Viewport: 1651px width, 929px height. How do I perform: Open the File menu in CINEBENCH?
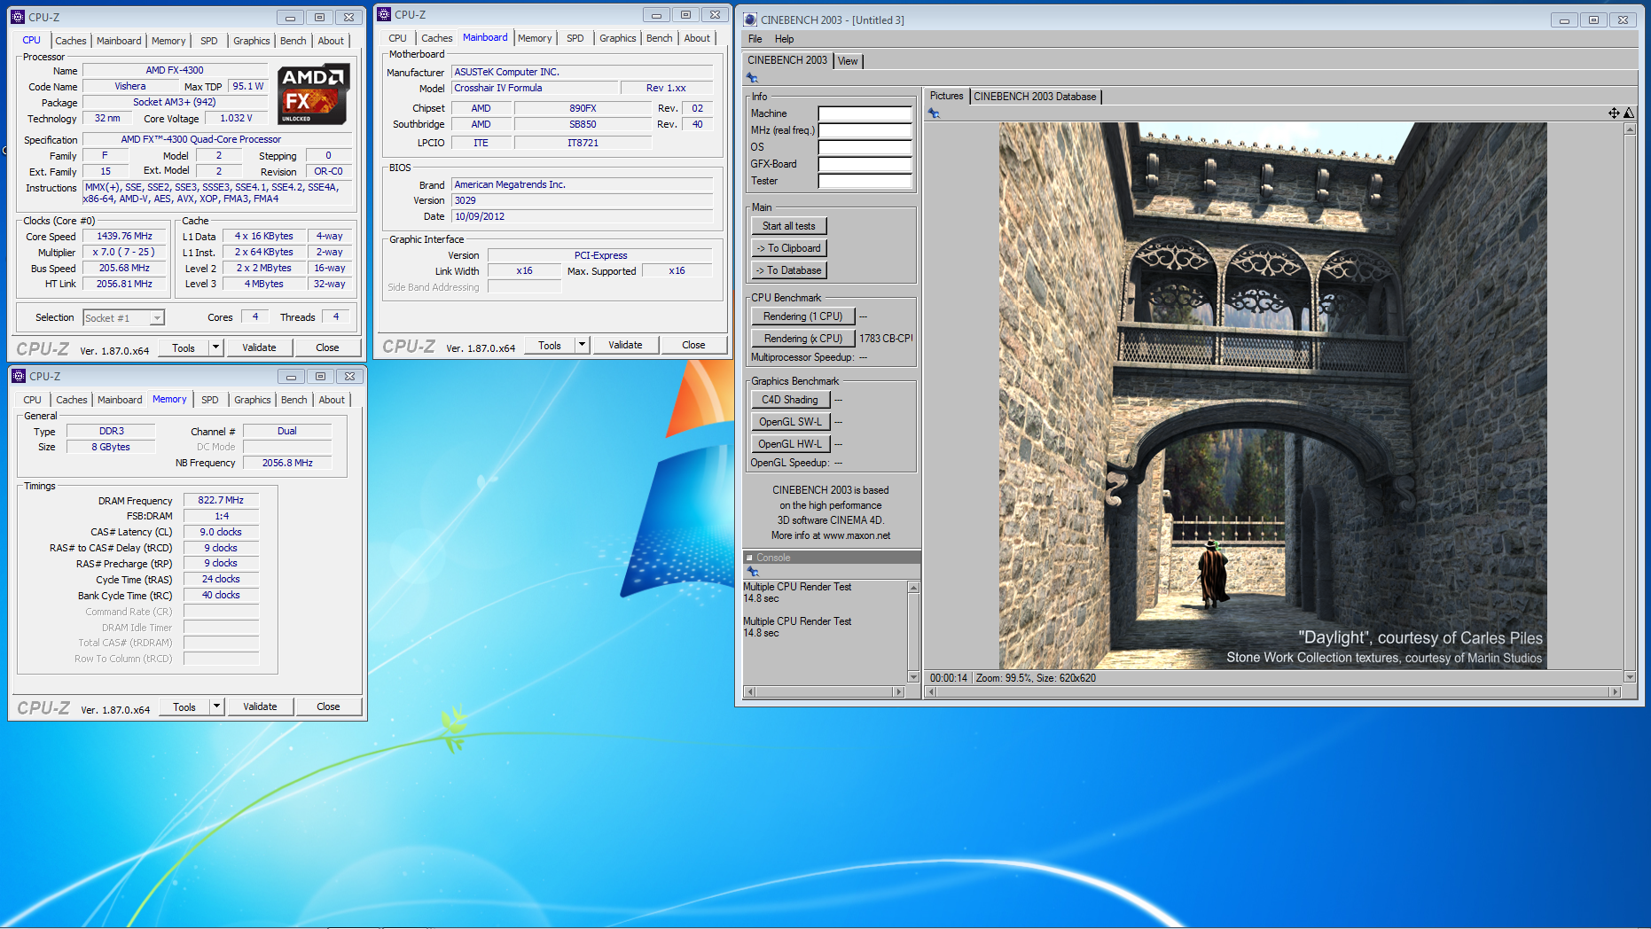click(755, 39)
